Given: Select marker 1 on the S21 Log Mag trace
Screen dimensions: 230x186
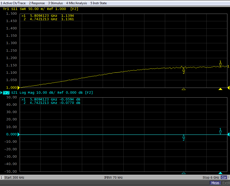Looking at the screenshot, I should click(x=220, y=132).
